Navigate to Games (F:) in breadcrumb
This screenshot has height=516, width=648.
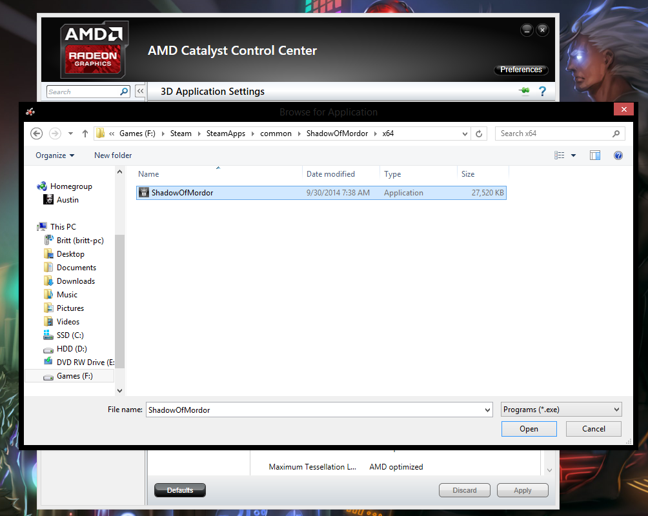pyautogui.click(x=137, y=134)
